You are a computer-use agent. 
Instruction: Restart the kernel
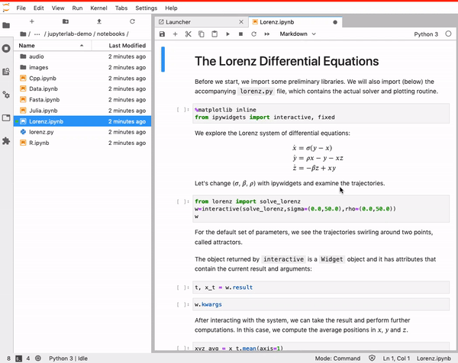(x=254, y=34)
